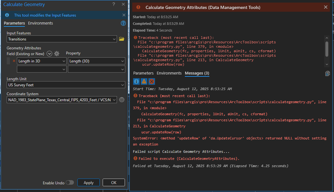Expand the circled chevron beside Field label
334x192 pixels.
coord(49,53)
